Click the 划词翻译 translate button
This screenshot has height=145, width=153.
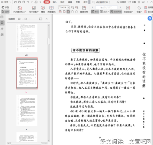(x=148, y=7)
